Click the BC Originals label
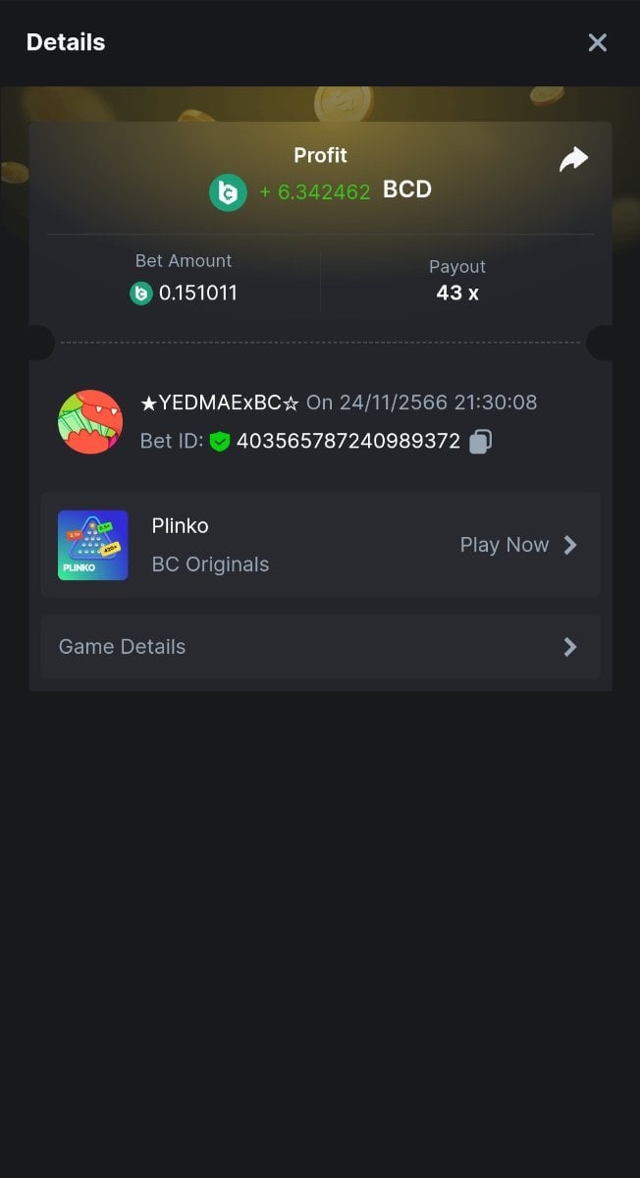 point(210,564)
